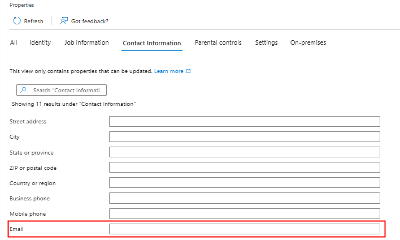Select the Contact Information tab
The image size is (400, 240).
coord(152,43)
